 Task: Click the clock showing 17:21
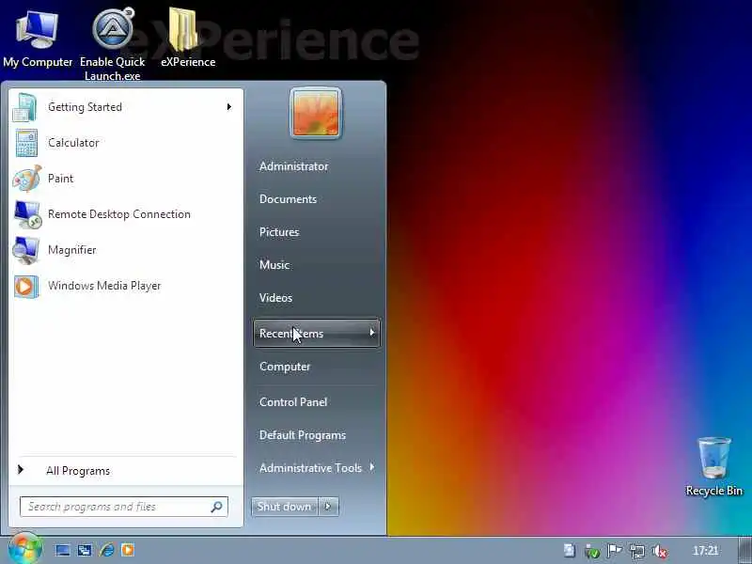(x=706, y=550)
